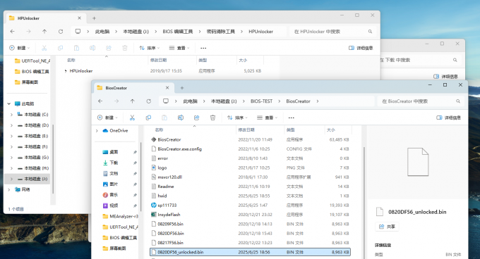
Task: Open Desktop in BiosCreator quick access
Action: point(114,152)
